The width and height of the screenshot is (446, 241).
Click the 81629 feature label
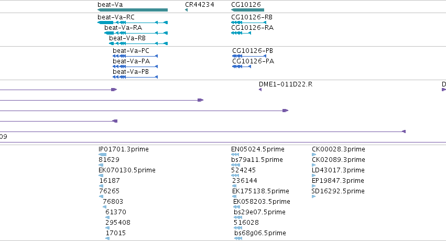(x=109, y=160)
